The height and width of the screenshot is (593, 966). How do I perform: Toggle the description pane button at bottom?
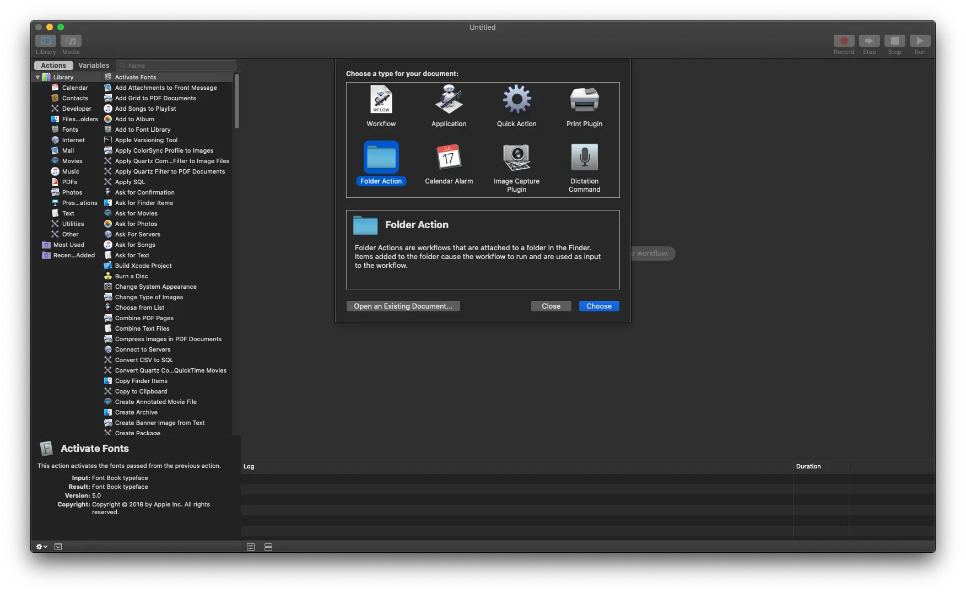tap(58, 547)
